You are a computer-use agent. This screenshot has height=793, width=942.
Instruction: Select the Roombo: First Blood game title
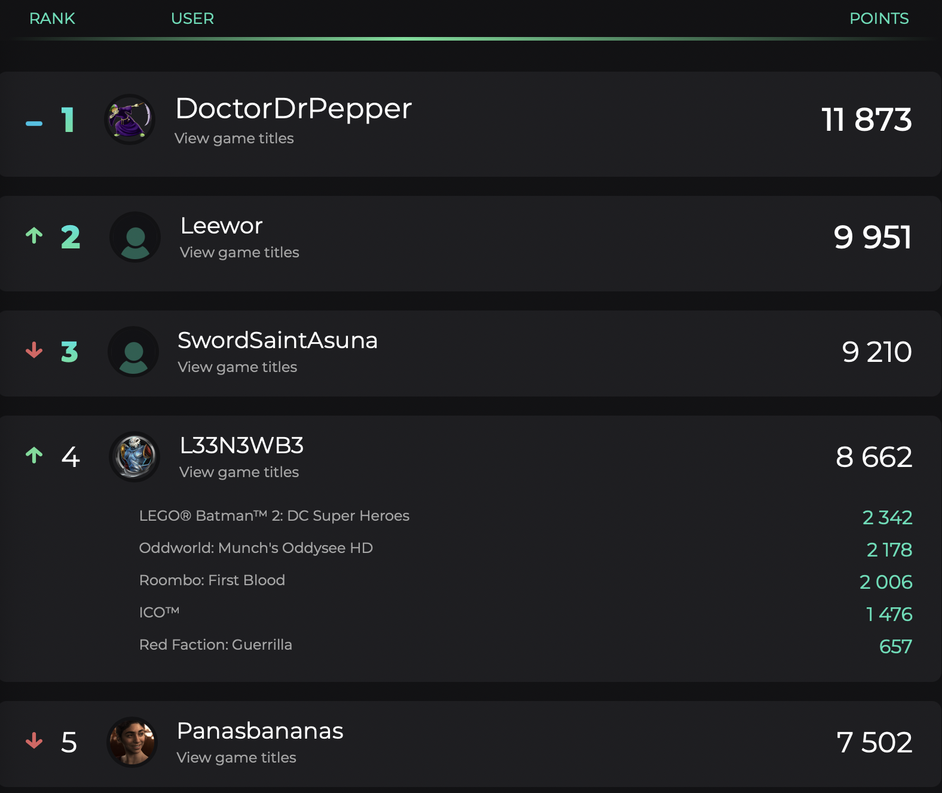pyautogui.click(x=212, y=580)
